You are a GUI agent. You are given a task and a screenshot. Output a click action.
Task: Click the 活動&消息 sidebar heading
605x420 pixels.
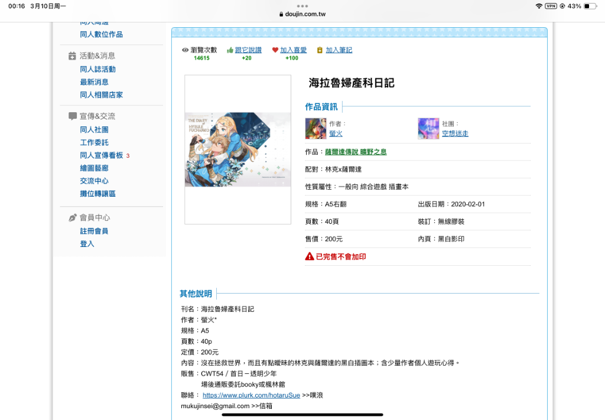click(x=97, y=56)
